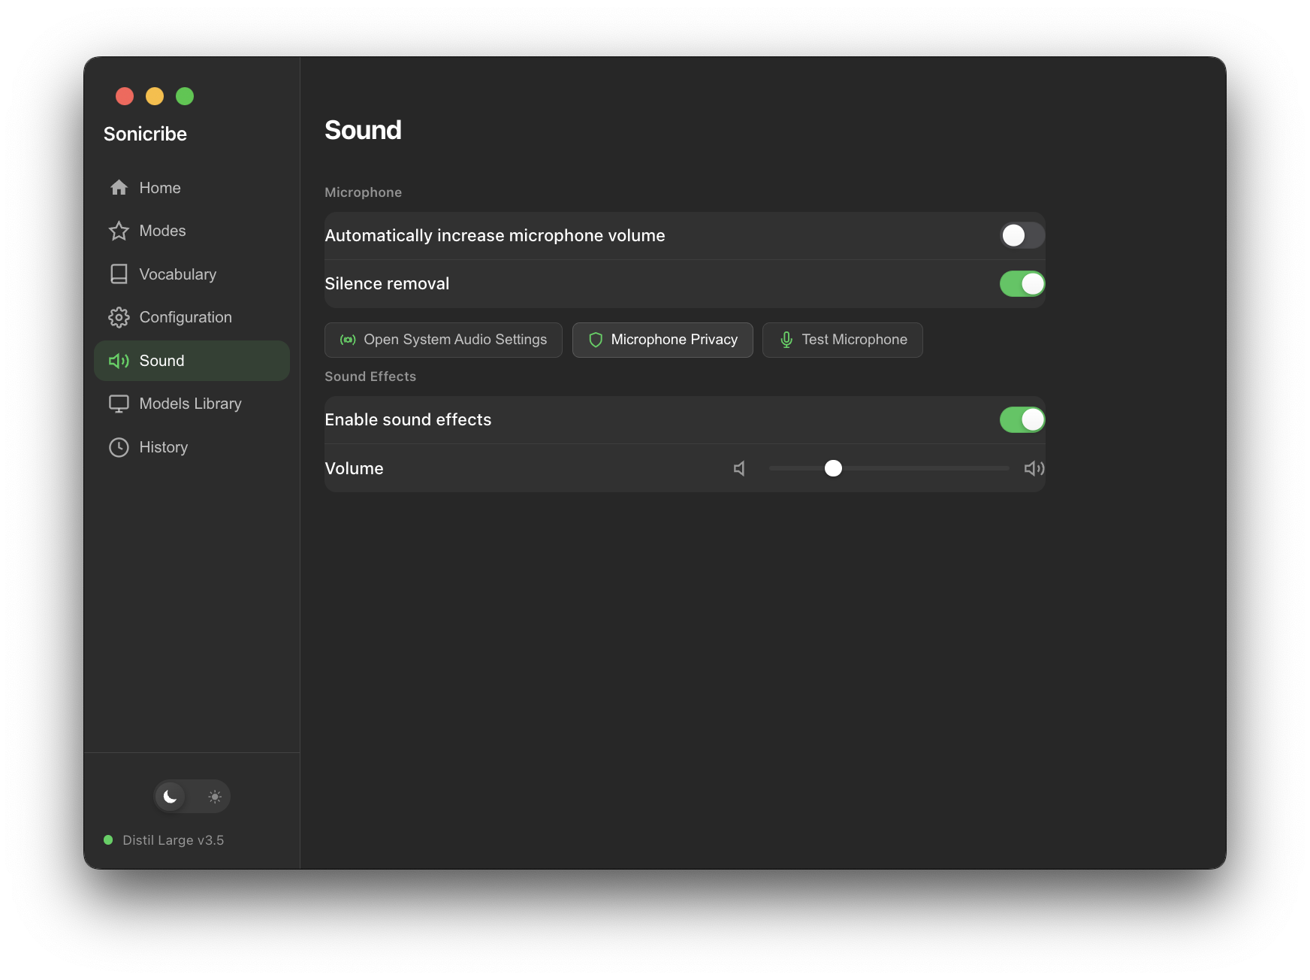Open the Home page label

coord(160,188)
